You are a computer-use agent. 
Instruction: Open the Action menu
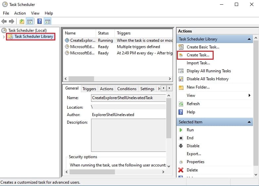[x=20, y=13]
